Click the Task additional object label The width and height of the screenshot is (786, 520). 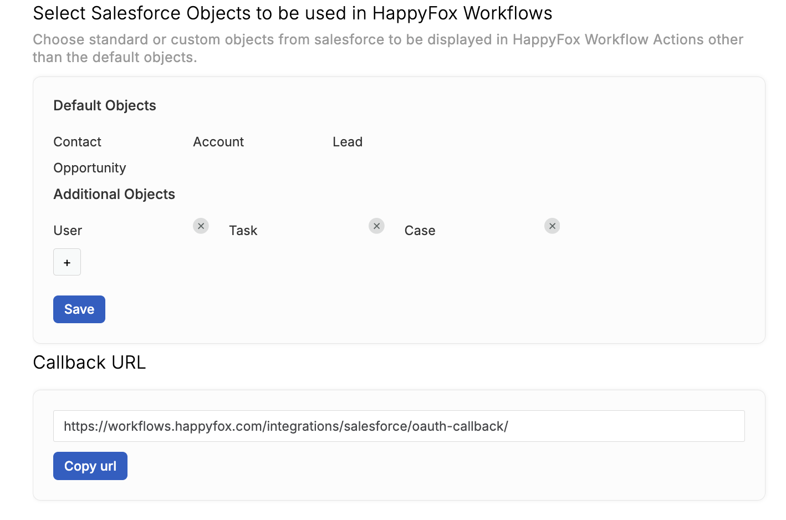coord(243,231)
